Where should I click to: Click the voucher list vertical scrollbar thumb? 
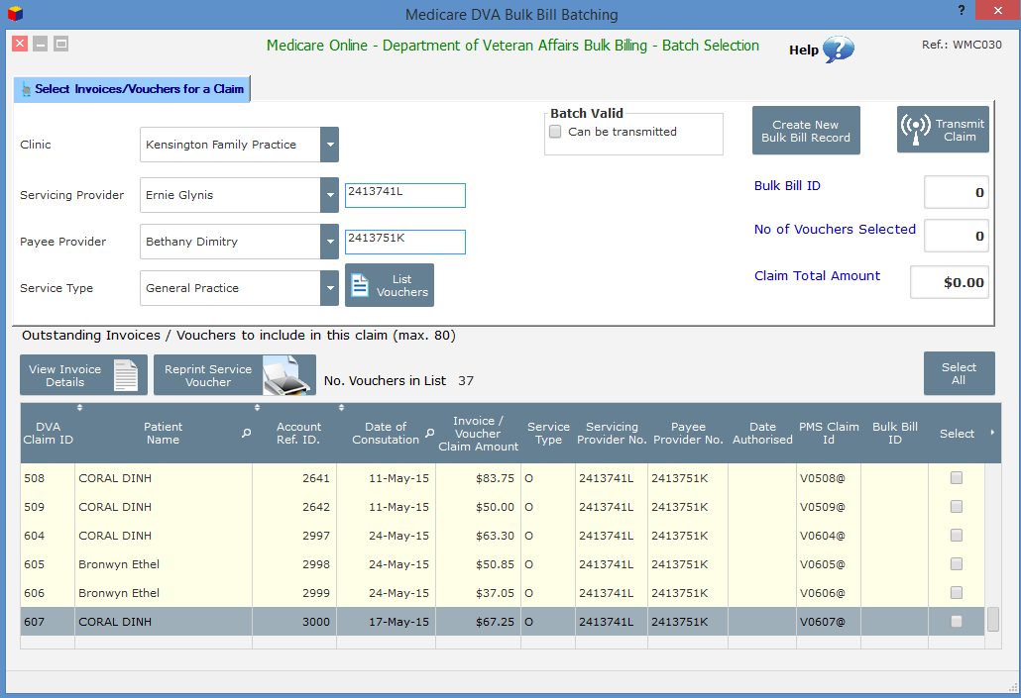pyautogui.click(x=993, y=619)
